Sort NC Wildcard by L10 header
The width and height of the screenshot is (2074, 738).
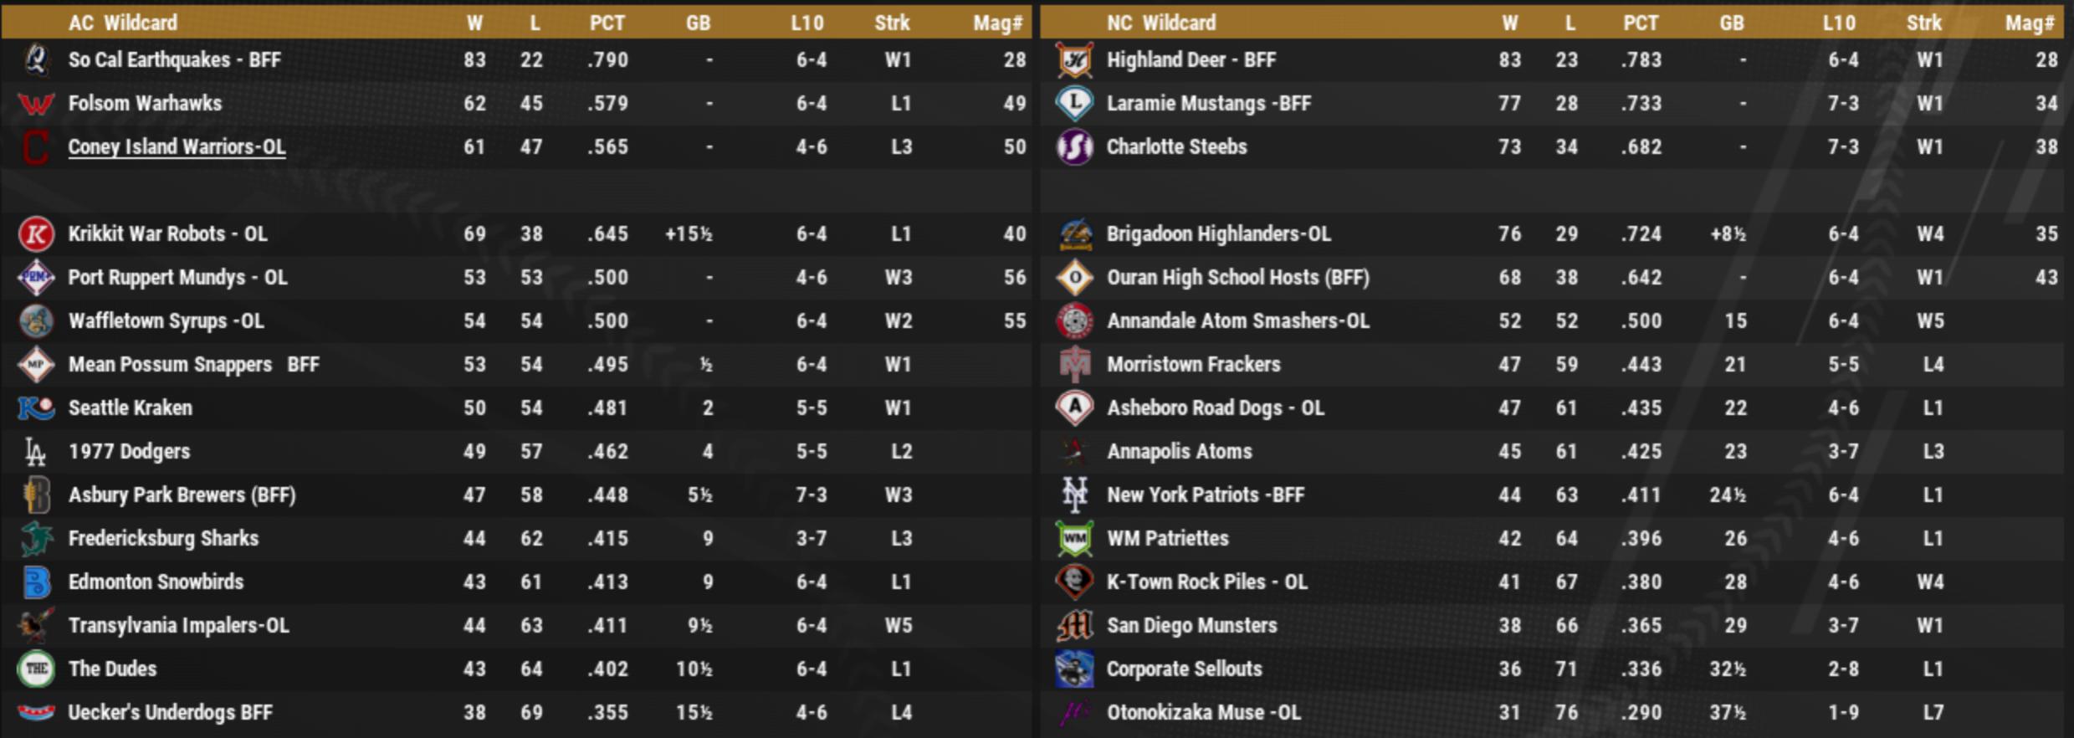point(1839,23)
